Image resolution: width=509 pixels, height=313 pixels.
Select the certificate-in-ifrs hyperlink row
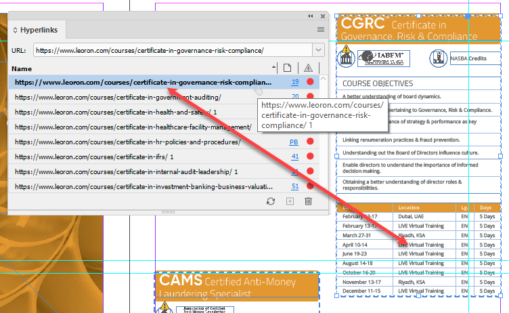tap(164, 156)
